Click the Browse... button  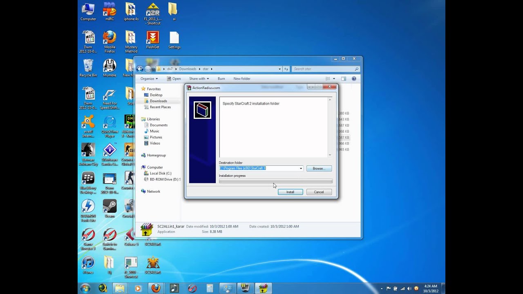[x=319, y=168]
